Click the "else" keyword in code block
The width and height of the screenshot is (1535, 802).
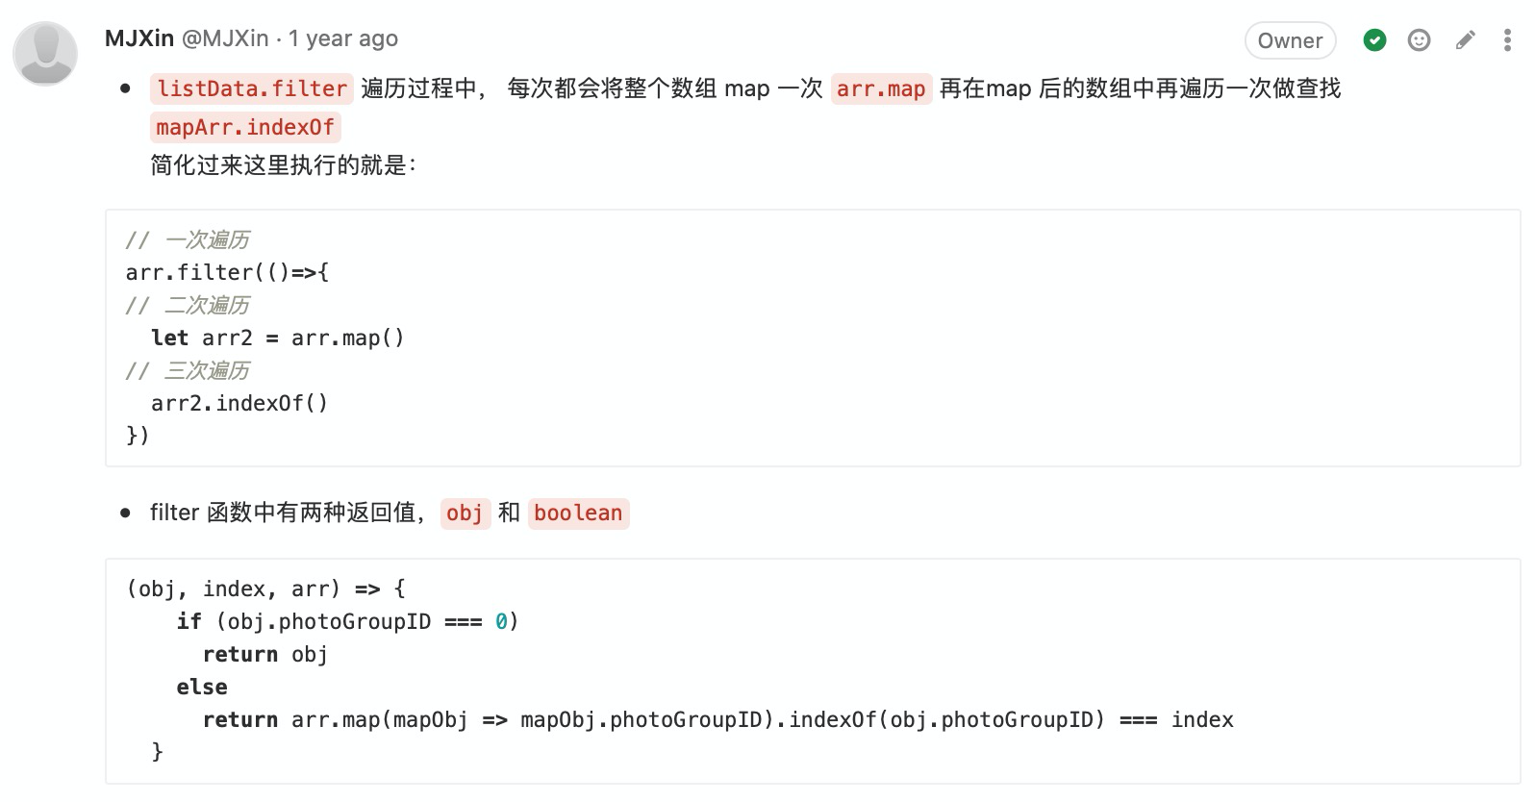202,687
